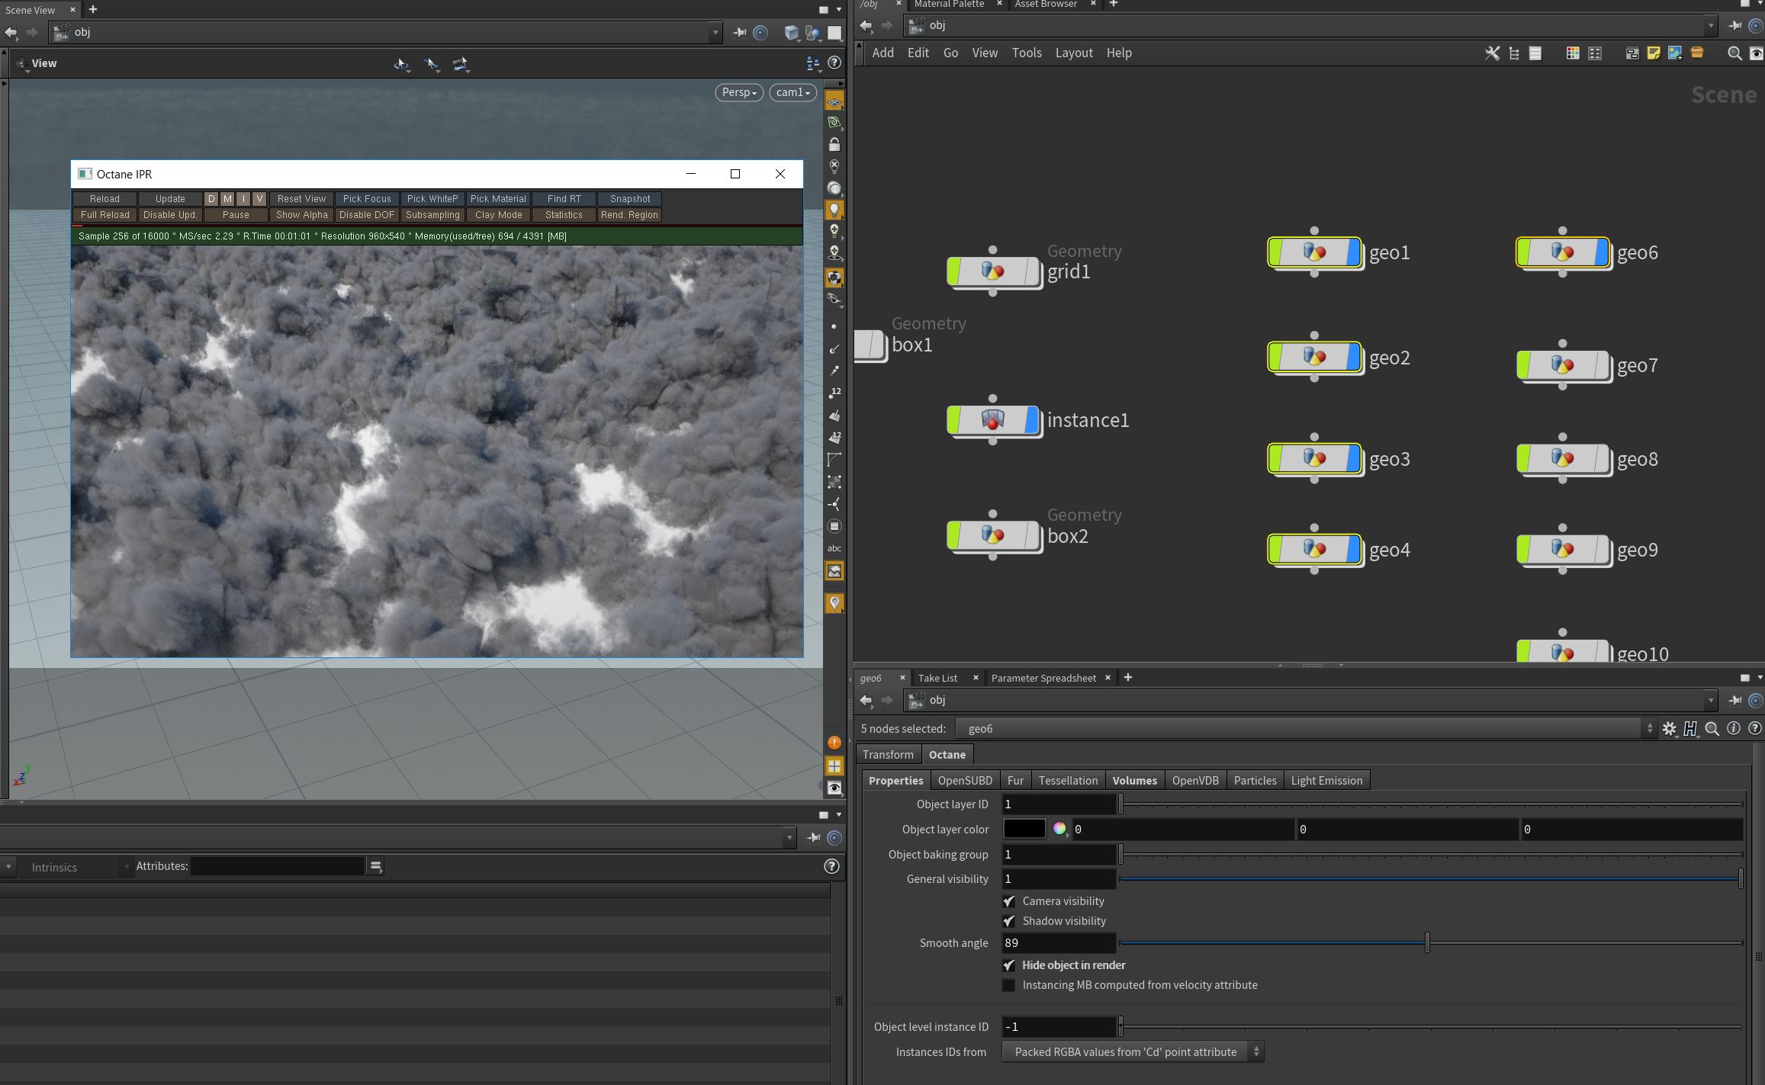Open the cam1 camera dropdown

coord(792,92)
